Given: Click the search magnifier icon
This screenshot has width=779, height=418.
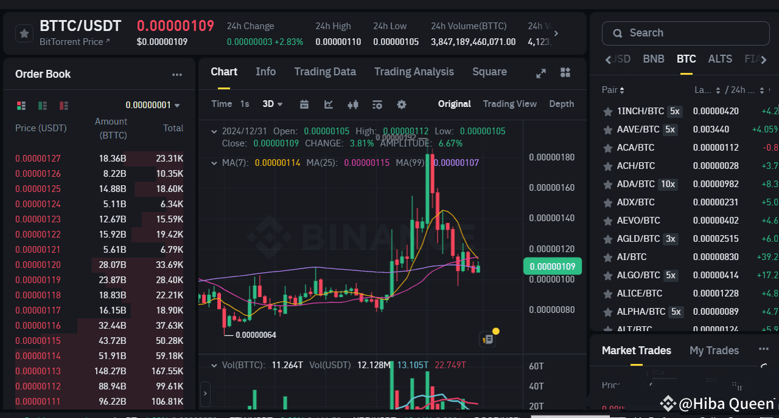Looking at the screenshot, I should click(x=618, y=33).
